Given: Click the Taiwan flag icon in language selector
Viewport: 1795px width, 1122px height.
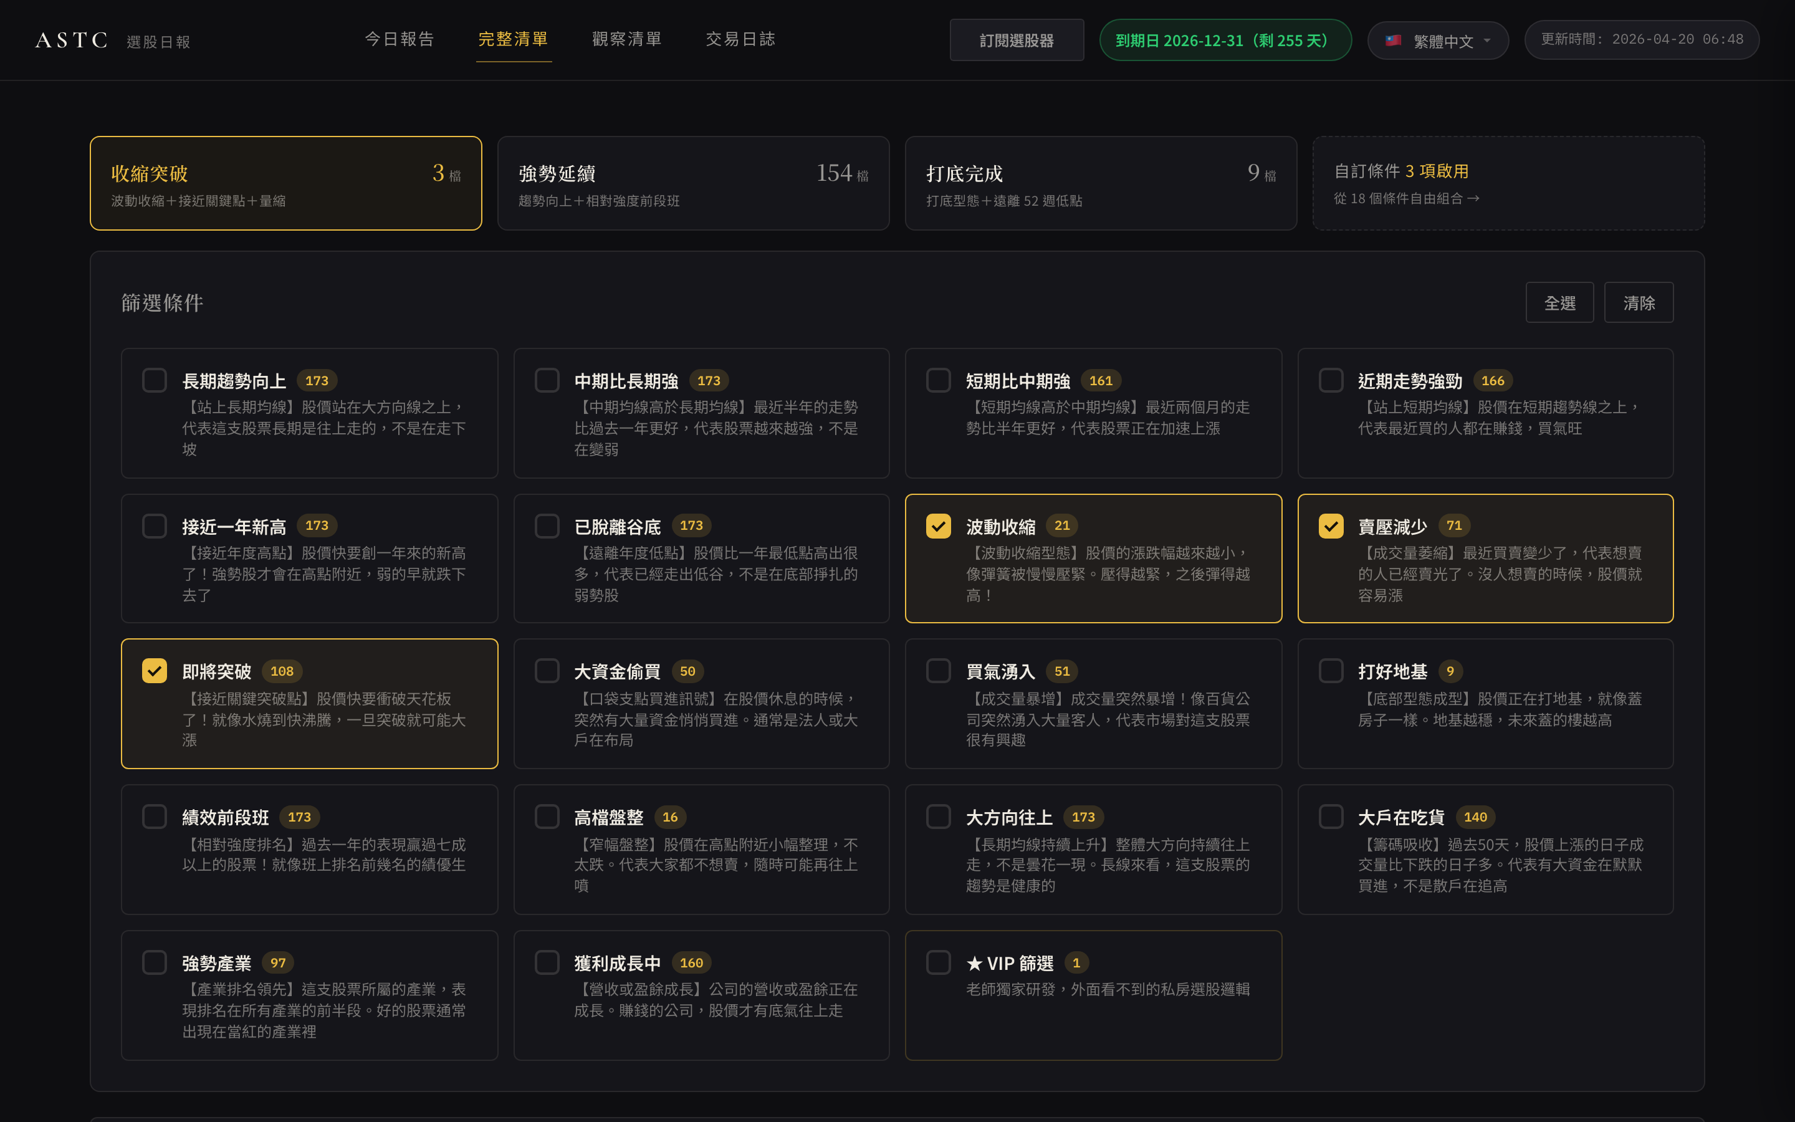Looking at the screenshot, I should pyautogui.click(x=1393, y=40).
